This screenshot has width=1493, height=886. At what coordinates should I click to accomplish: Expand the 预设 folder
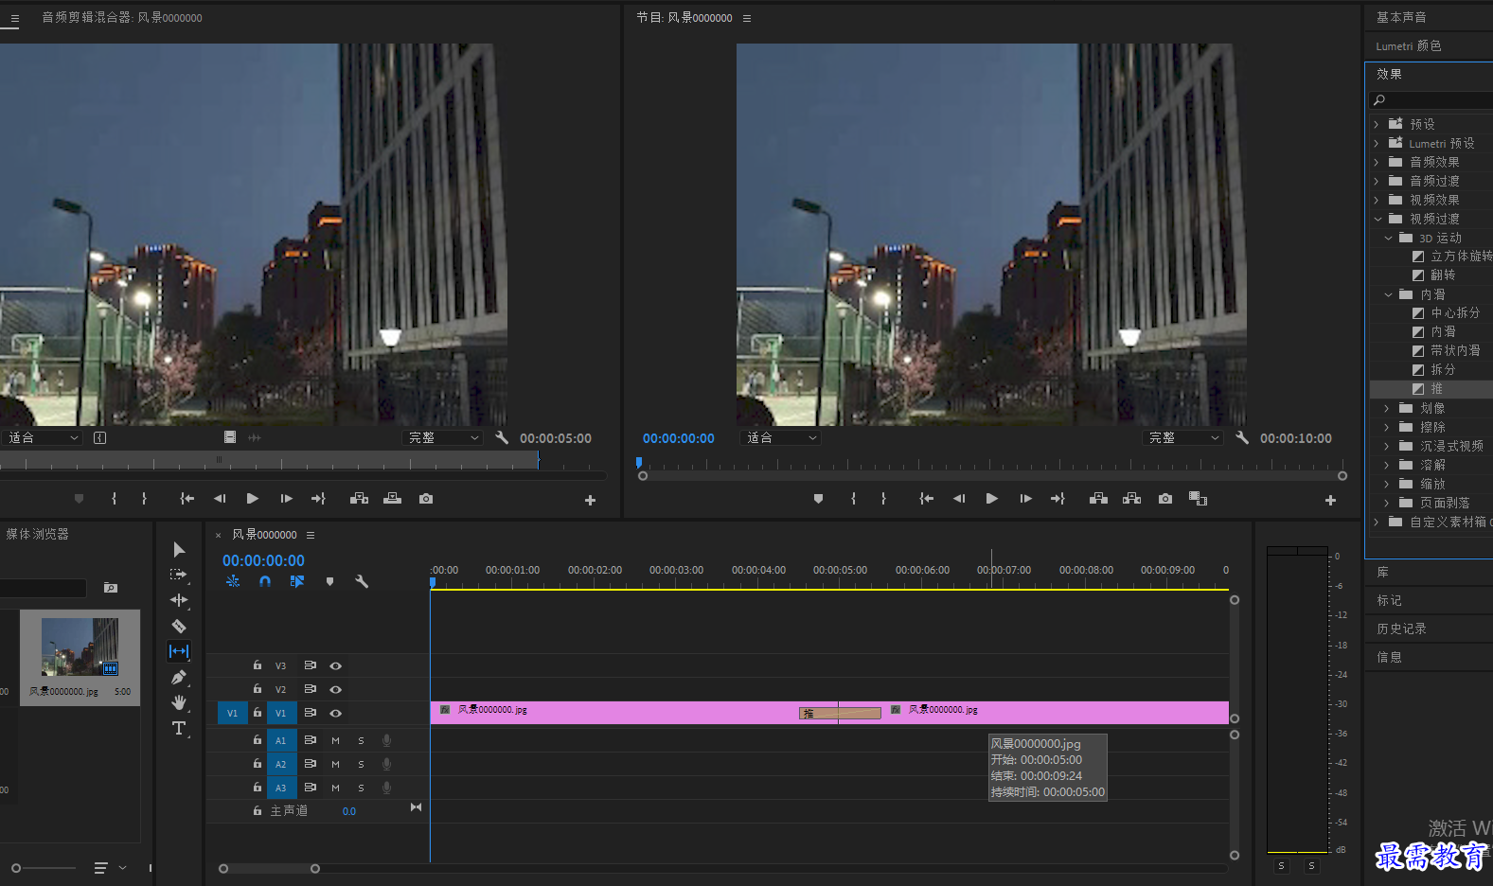1377,124
